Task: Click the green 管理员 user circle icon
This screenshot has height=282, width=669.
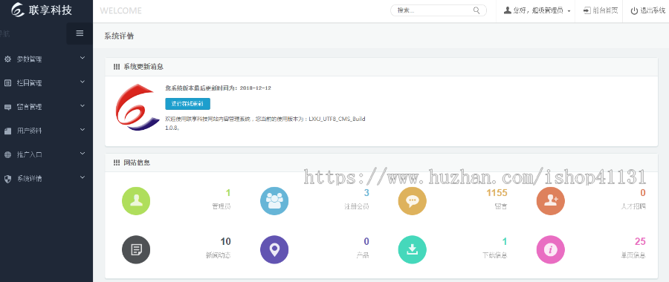Action: (136, 201)
